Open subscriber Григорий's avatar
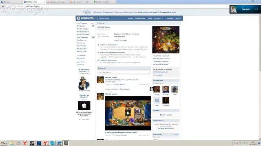The width and height of the screenshot is (261, 146). click(166, 100)
